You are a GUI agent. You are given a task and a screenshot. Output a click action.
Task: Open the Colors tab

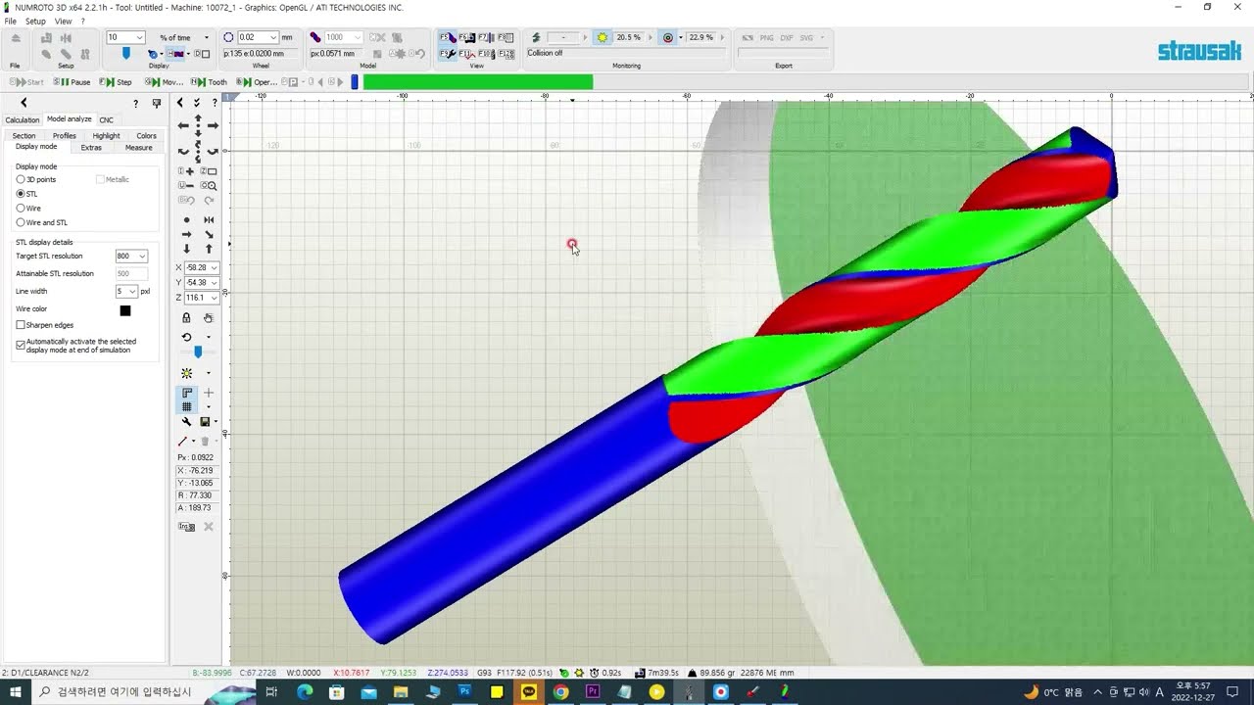(x=146, y=136)
